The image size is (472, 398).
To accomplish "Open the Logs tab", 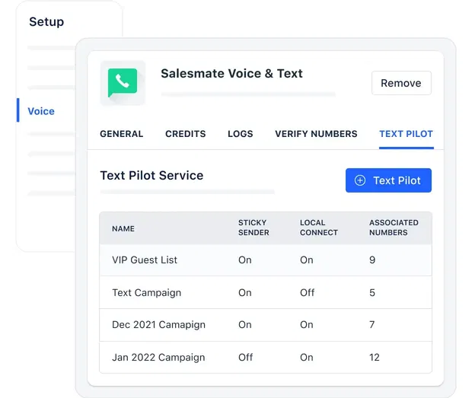I will [241, 134].
